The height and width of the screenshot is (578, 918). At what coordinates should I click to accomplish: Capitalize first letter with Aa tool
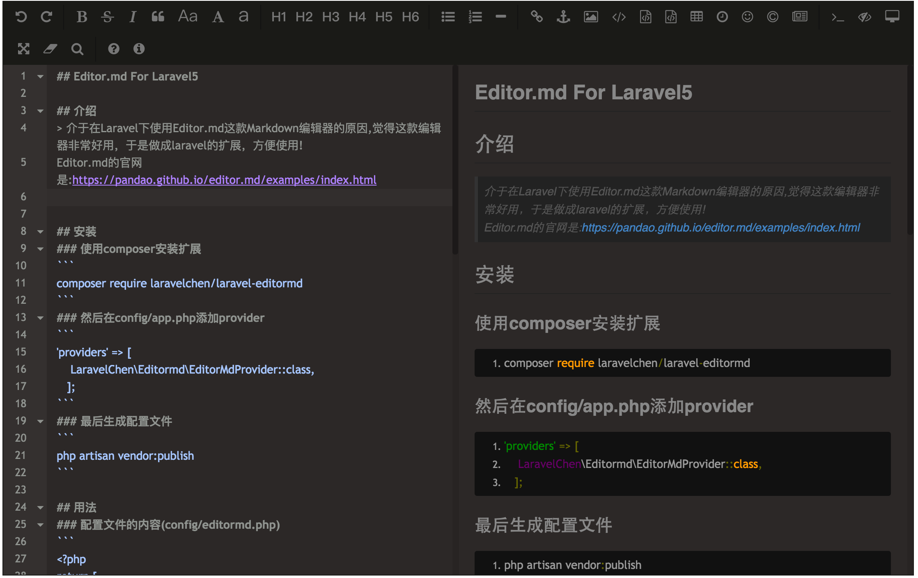coord(188,17)
